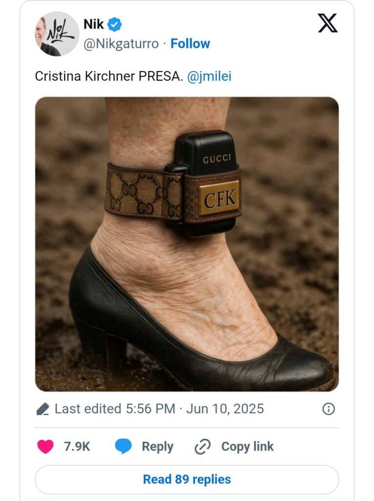Click the gold CFK plate in the photo
Image resolution: width=374 pixels, height=501 pixels.
[x=220, y=198]
